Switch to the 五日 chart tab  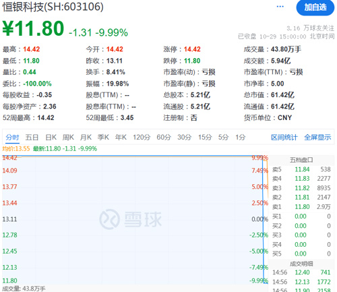pos(32,137)
